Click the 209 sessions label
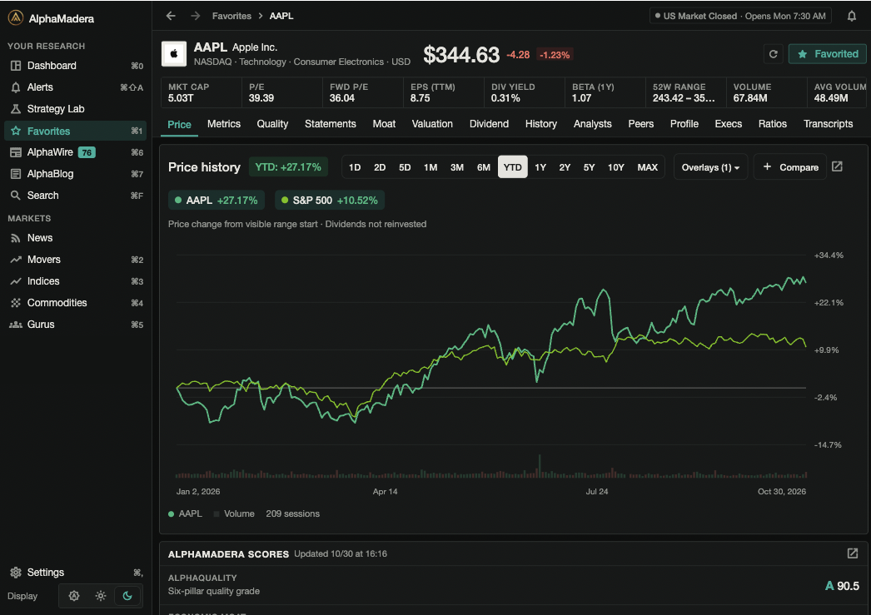The image size is (871, 615). [x=293, y=514]
